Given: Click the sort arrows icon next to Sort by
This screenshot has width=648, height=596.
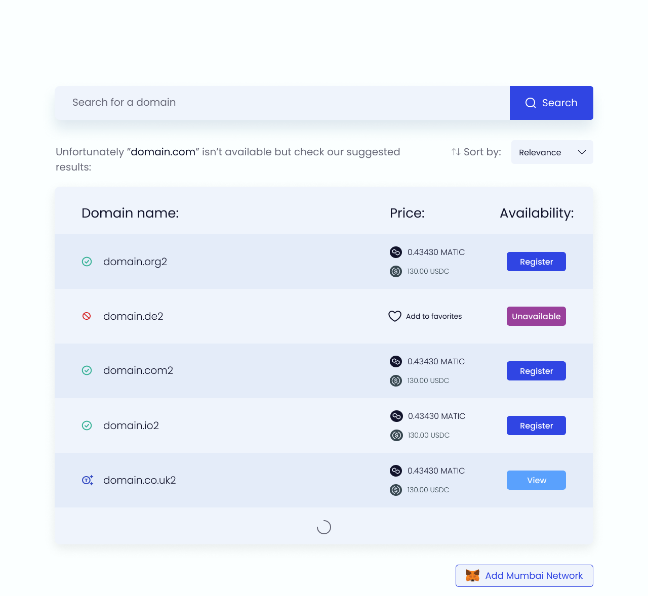Looking at the screenshot, I should tap(456, 152).
